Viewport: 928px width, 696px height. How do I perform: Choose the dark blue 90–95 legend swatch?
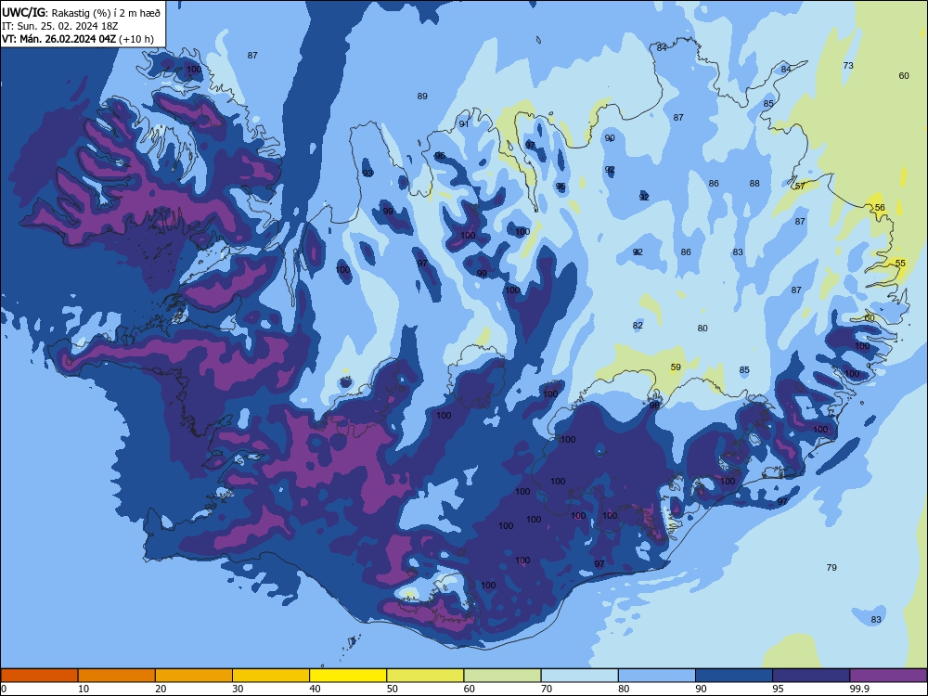click(734, 676)
